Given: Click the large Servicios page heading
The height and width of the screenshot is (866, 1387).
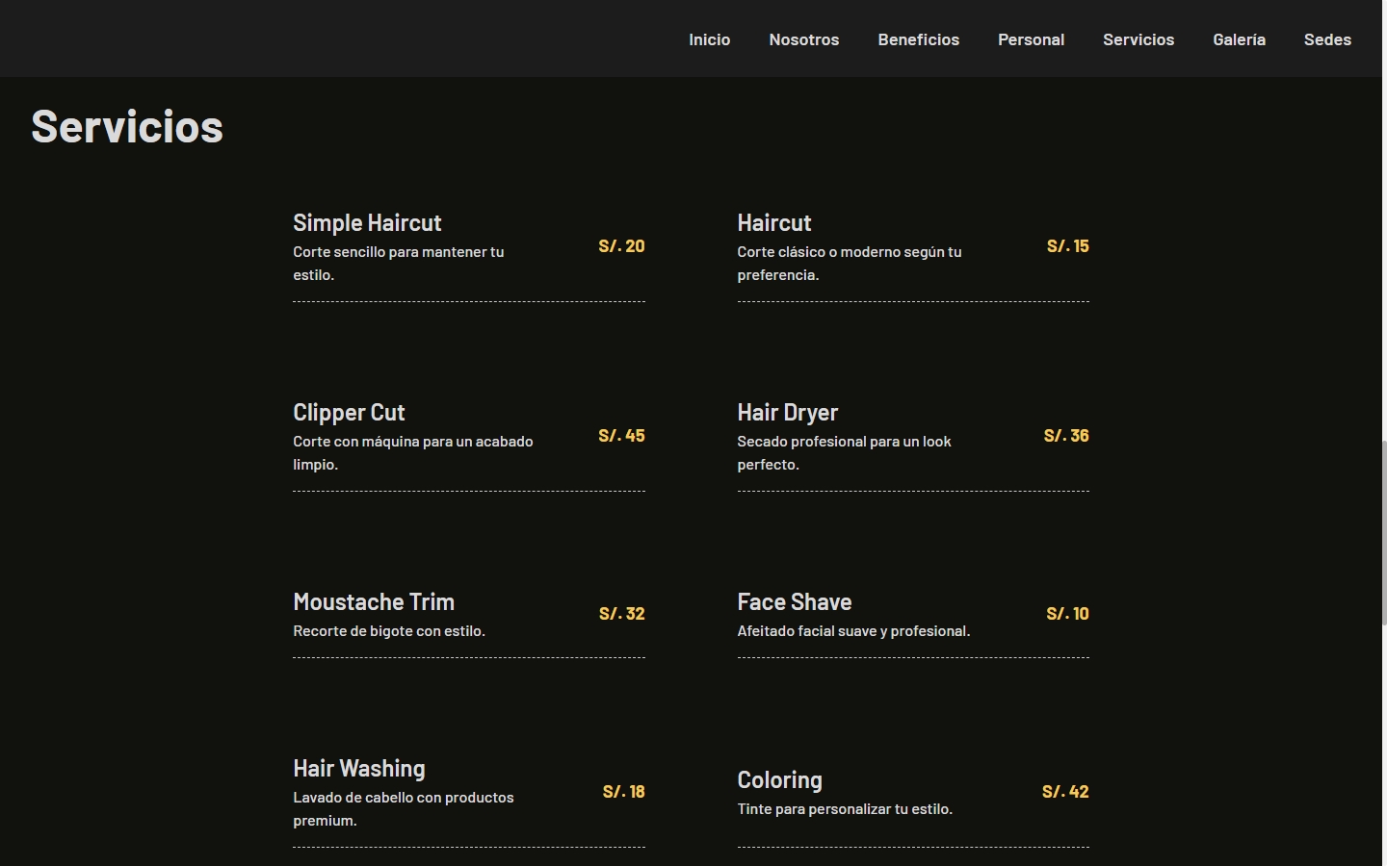Looking at the screenshot, I should 127,127.
